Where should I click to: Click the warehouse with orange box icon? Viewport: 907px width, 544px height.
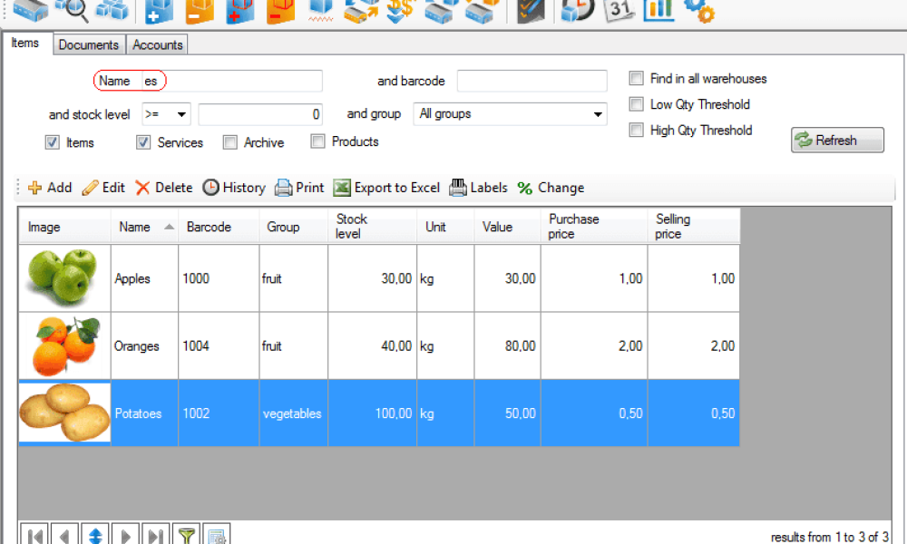482,12
